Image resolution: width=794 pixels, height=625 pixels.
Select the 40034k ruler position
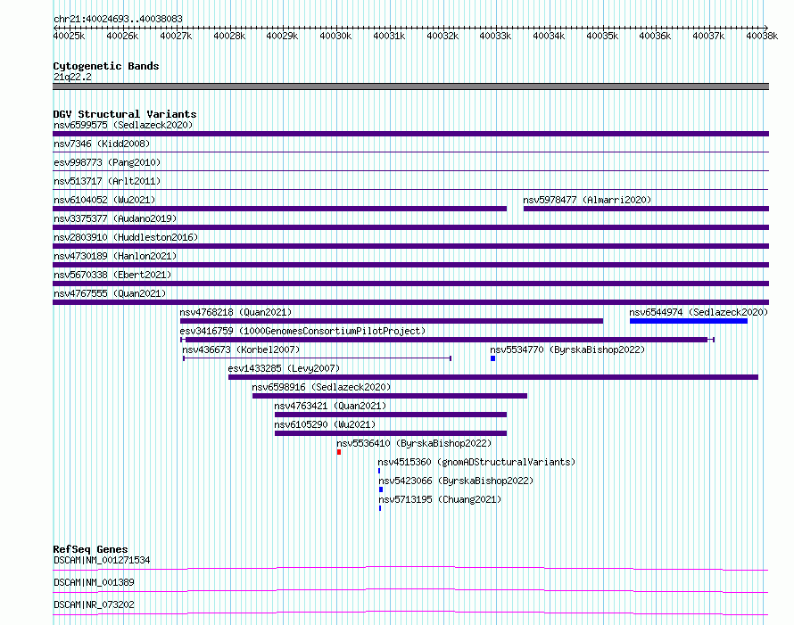549,36
